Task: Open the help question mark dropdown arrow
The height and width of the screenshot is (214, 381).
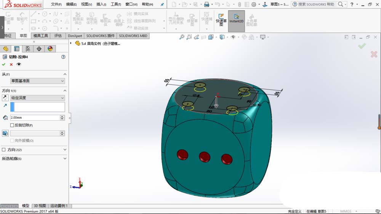Action: pyautogui.click(x=357, y=4)
